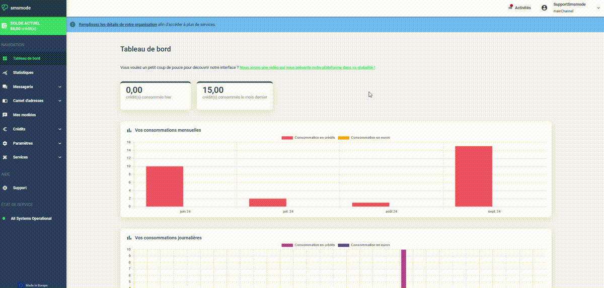Click the Messagerie chat bubble icon
This screenshot has width=604, height=288.
[x=5, y=87]
